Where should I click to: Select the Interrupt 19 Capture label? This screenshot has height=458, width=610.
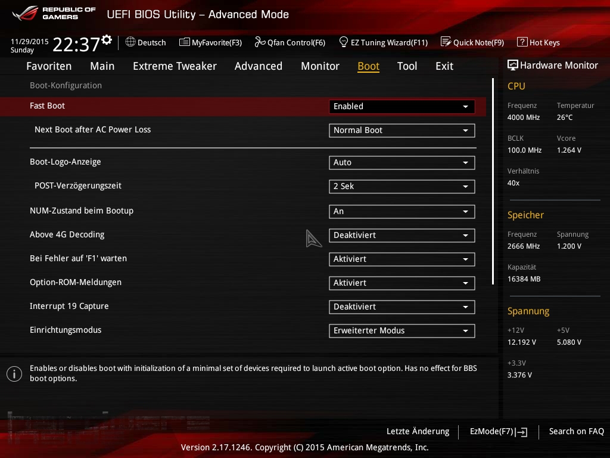point(69,306)
